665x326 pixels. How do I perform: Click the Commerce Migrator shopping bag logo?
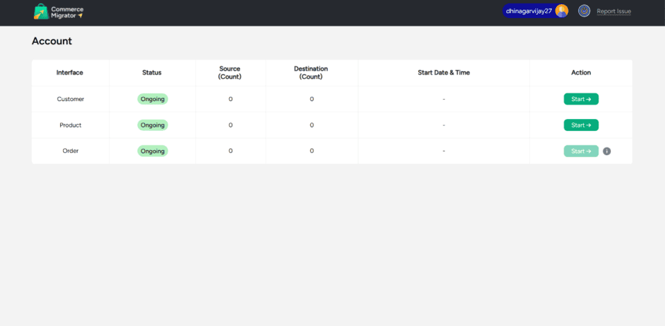click(41, 12)
